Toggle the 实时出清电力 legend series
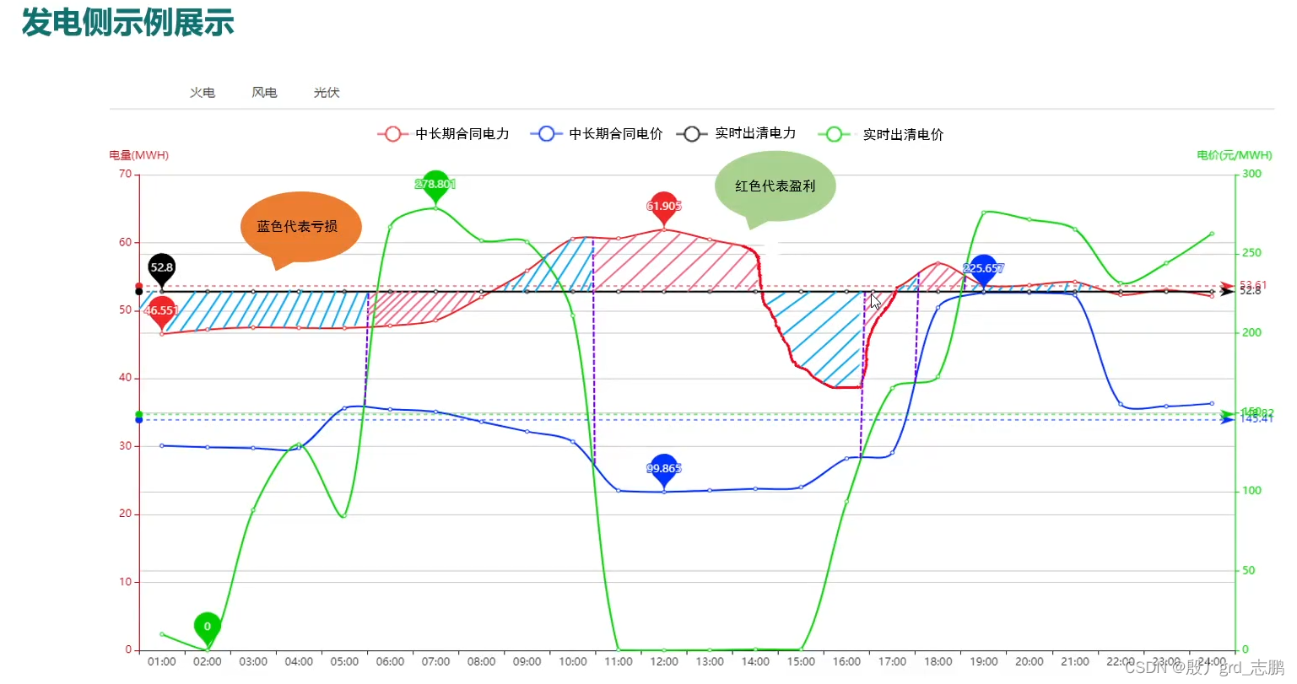 (x=737, y=133)
